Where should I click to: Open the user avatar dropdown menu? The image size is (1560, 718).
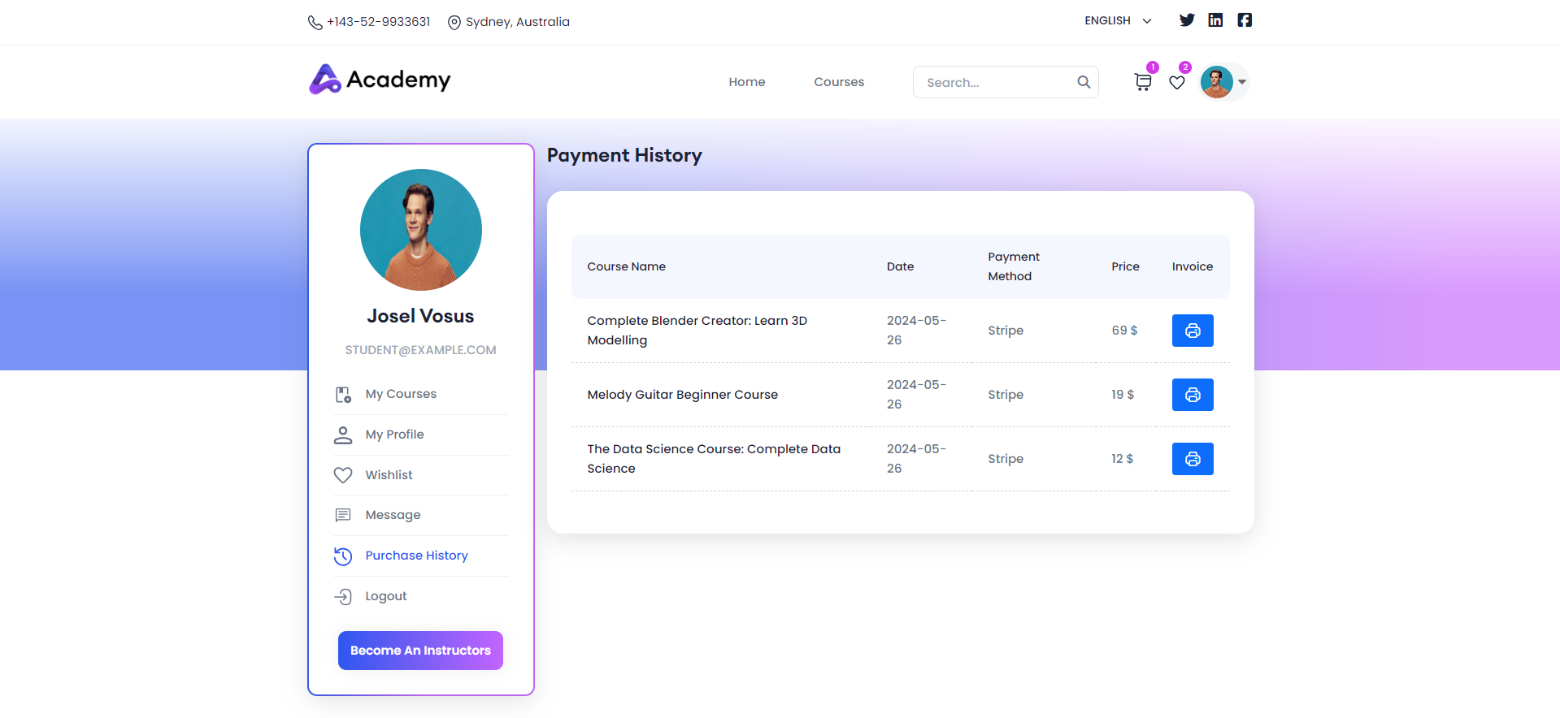pyautogui.click(x=1224, y=82)
